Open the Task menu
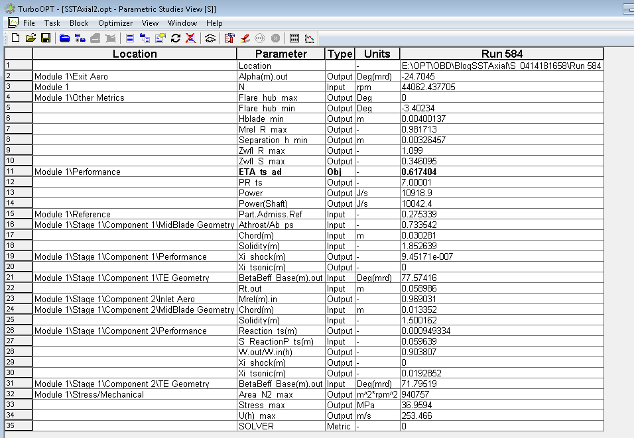The height and width of the screenshot is (438, 634). pyautogui.click(x=52, y=23)
